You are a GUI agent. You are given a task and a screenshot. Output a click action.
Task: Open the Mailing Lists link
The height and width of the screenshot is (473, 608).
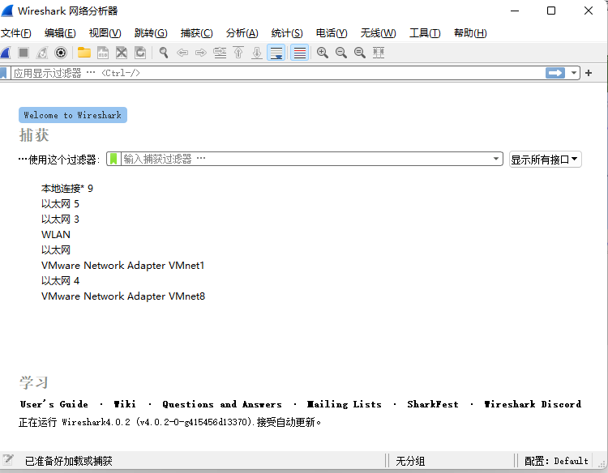(345, 404)
